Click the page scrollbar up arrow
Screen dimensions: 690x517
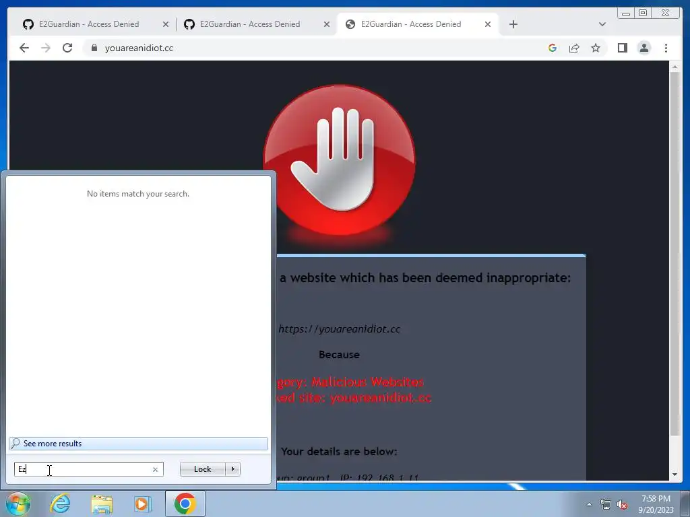(675, 67)
